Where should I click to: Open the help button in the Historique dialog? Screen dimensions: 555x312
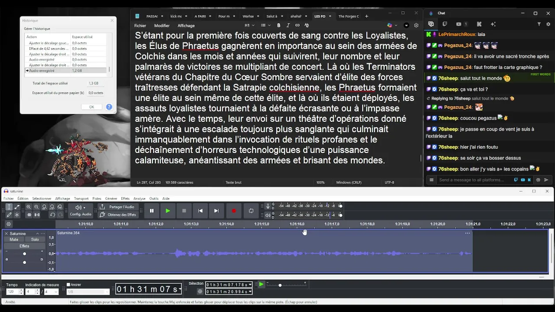(109, 107)
